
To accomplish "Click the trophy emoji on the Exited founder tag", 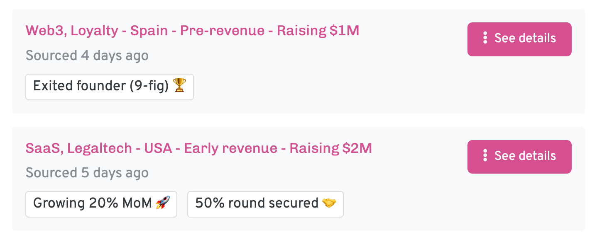I will coord(179,86).
